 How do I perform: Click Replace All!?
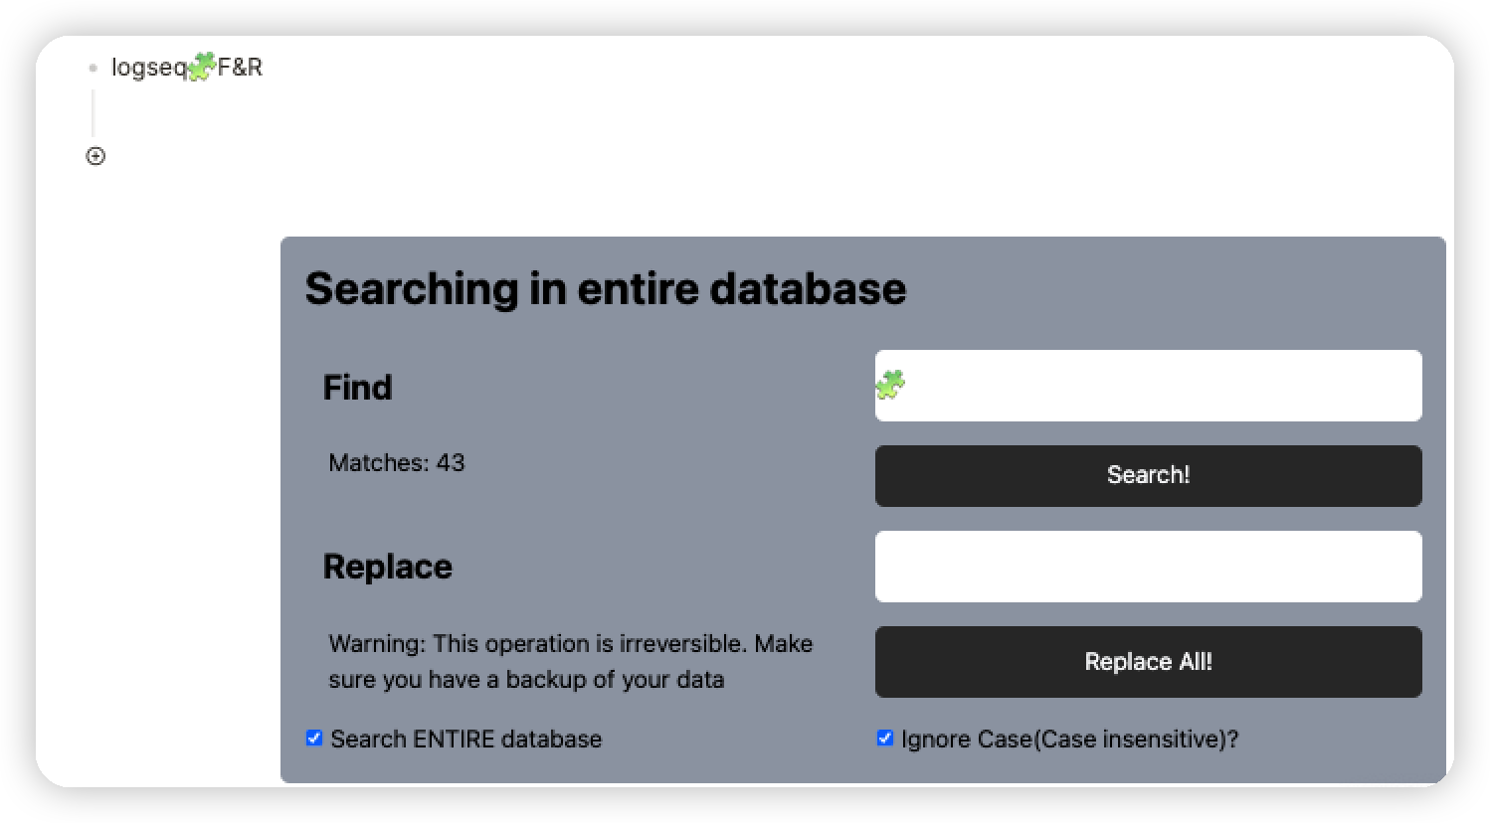point(1148,661)
